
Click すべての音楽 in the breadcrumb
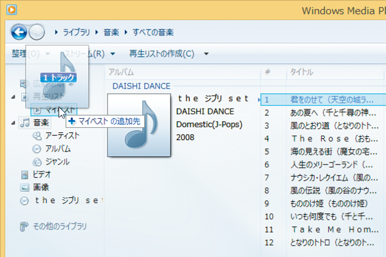tap(153, 32)
